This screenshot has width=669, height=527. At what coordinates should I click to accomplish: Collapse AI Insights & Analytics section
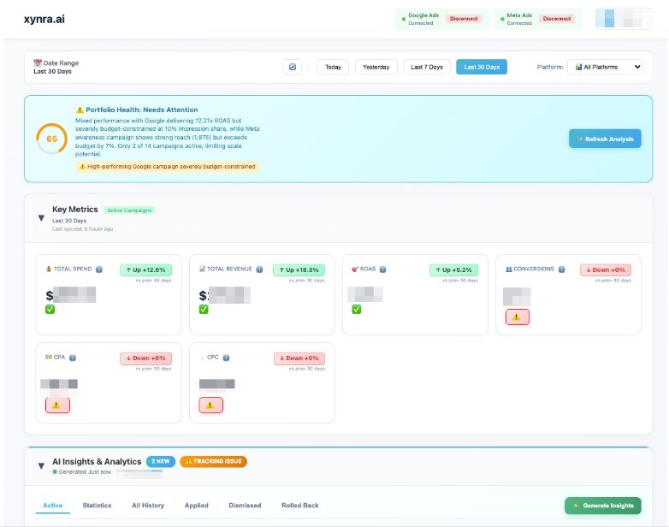coord(41,465)
